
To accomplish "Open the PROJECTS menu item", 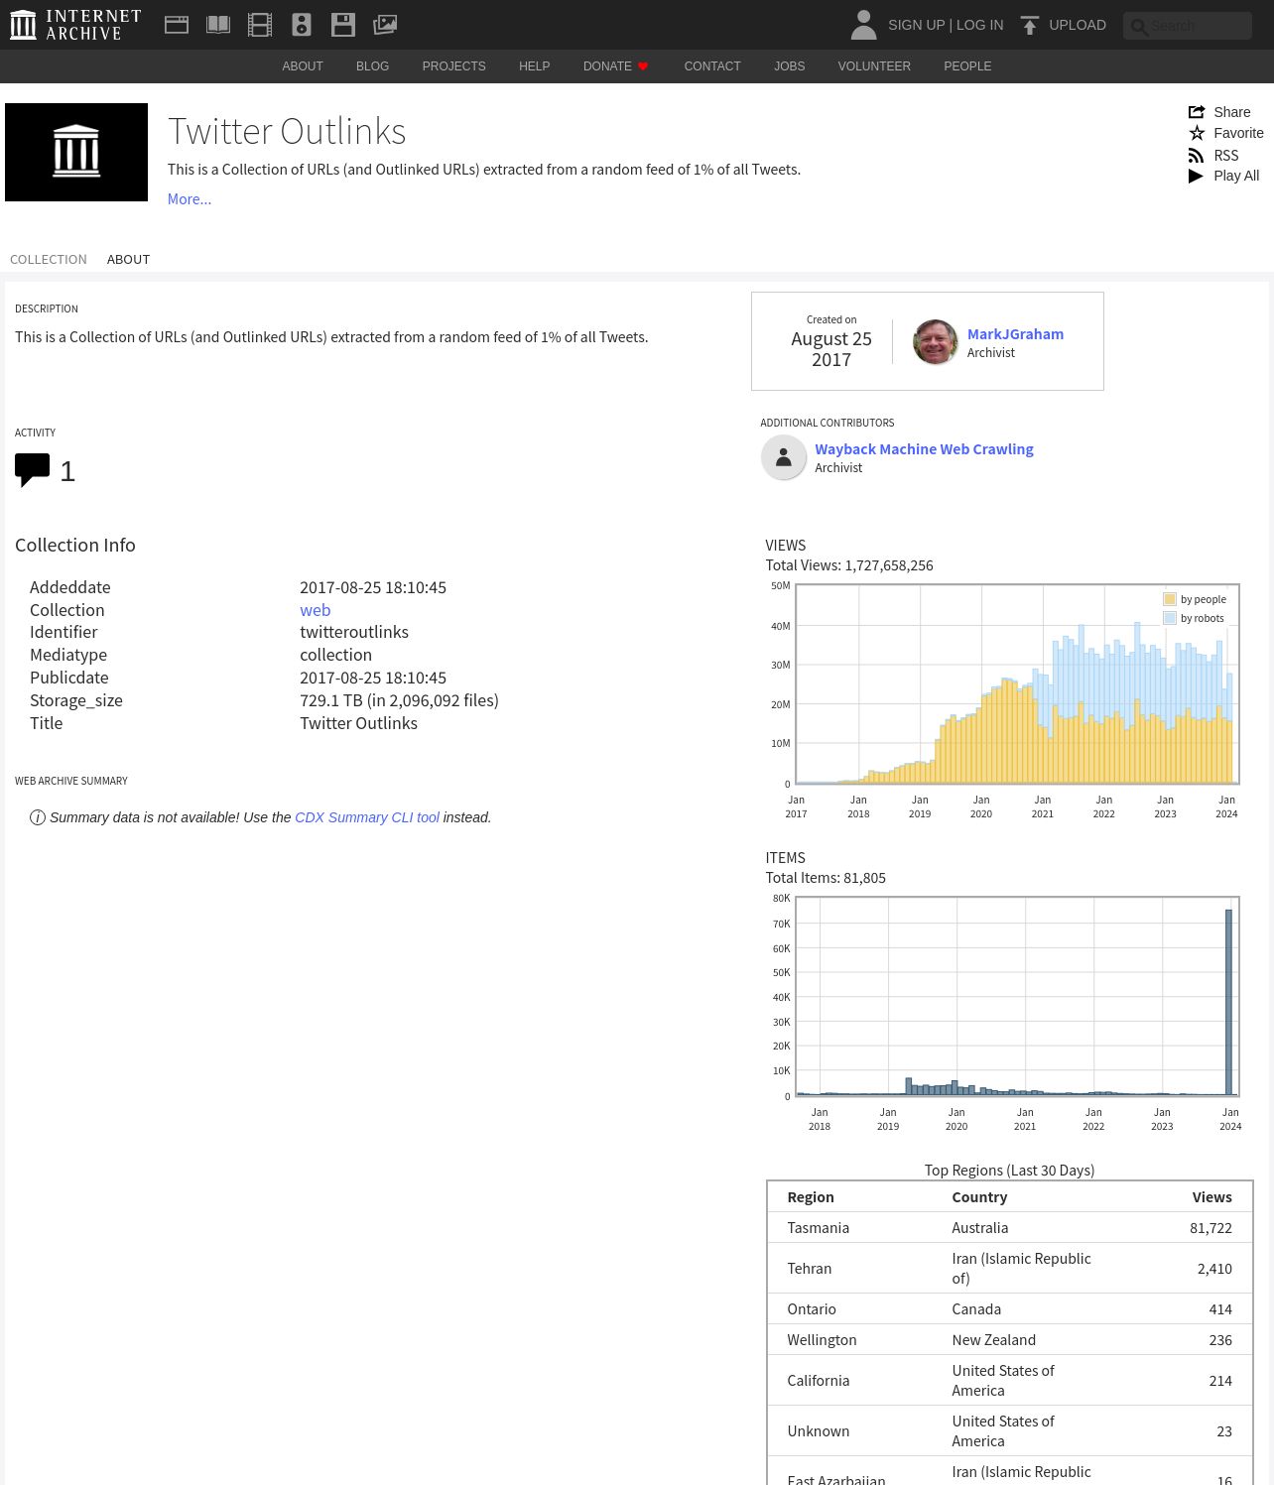I will point(454,66).
